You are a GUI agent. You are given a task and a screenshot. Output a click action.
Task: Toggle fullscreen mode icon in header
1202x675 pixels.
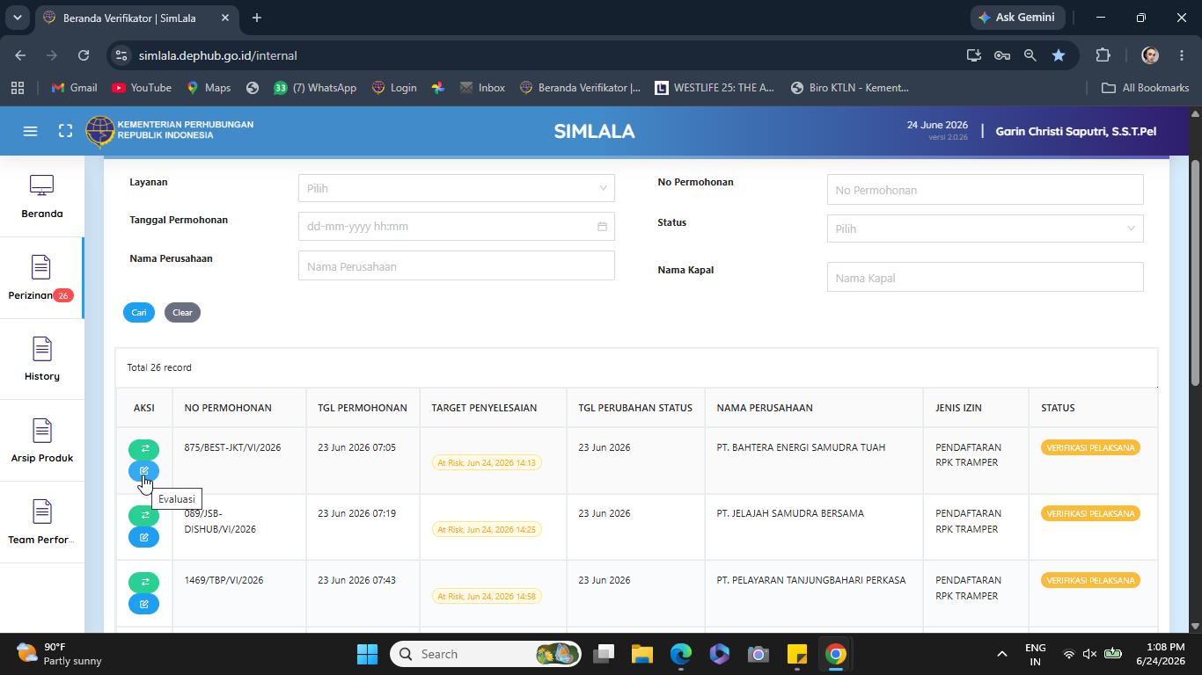65,131
